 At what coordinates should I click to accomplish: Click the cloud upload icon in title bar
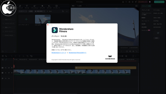tap(129, 2)
